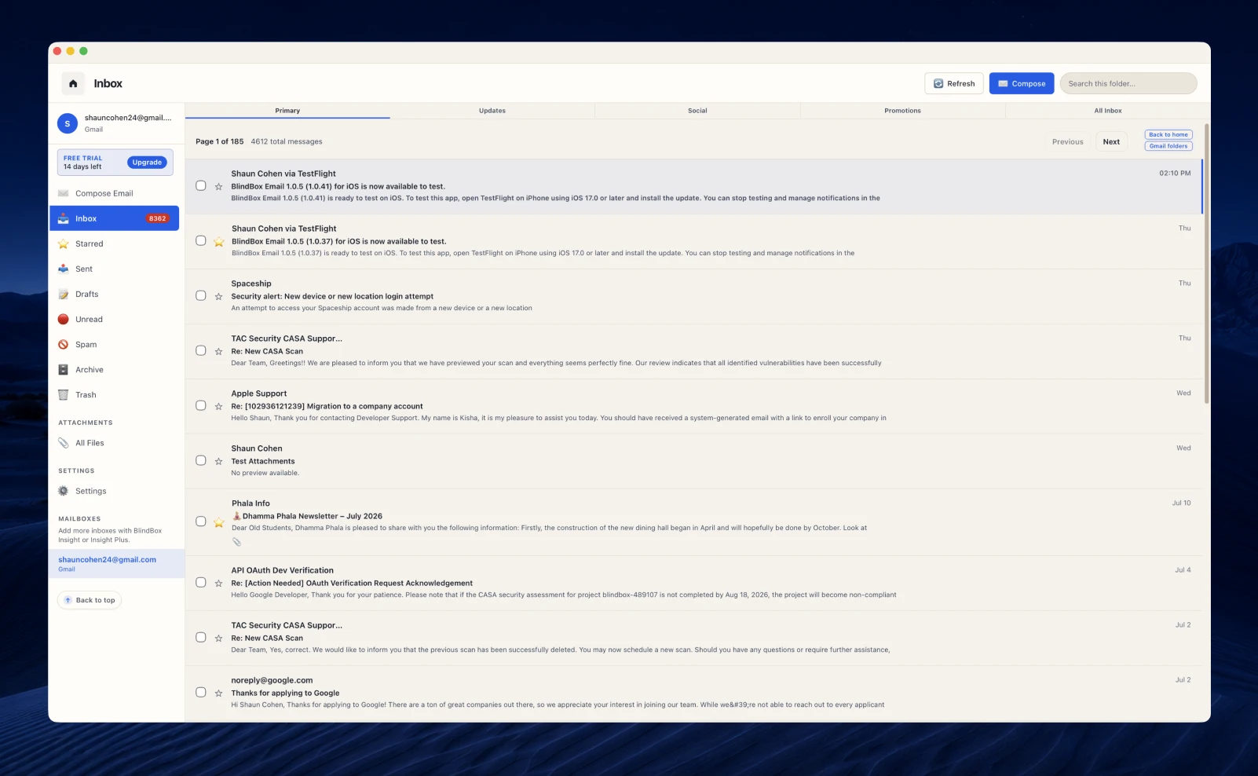The image size is (1258, 776).
Task: Click the Compose Email envelope icon in sidebar
Action: tap(64, 193)
